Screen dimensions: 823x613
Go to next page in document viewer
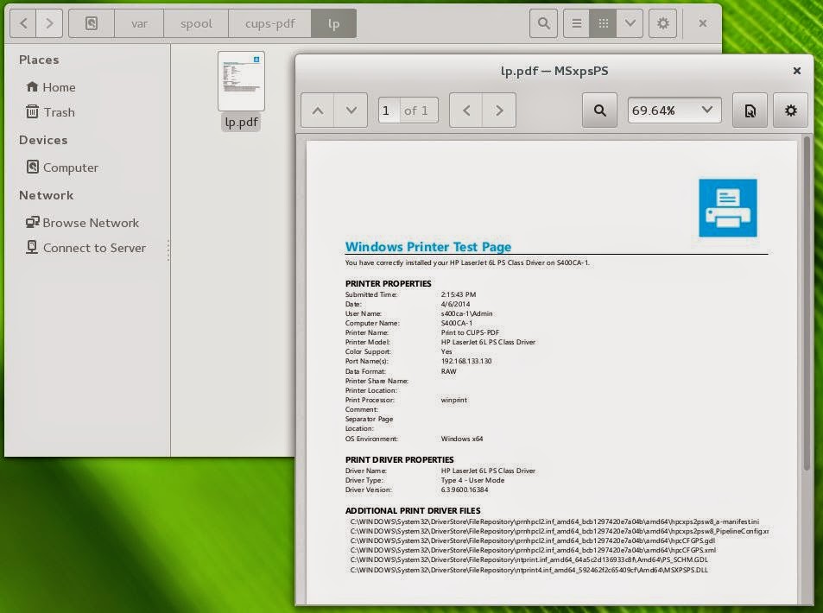(x=351, y=111)
